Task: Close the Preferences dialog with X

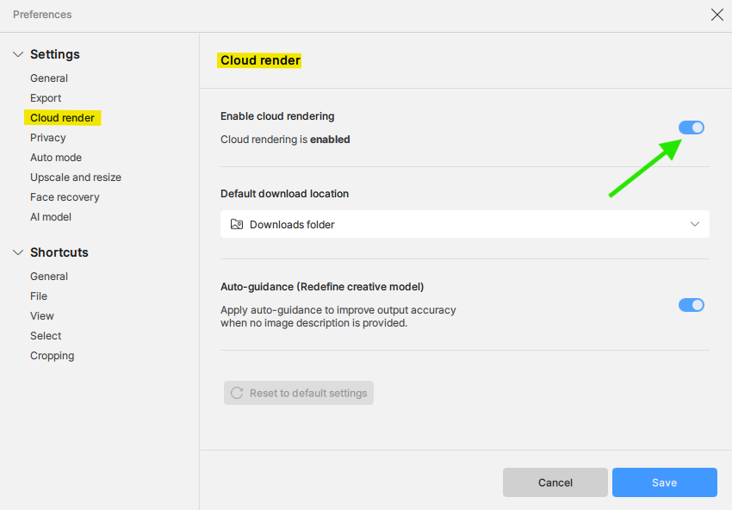Action: point(717,15)
